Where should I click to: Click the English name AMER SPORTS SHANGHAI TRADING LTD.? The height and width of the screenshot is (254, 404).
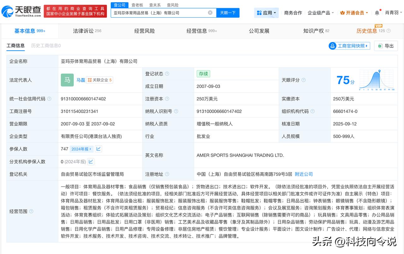point(240,155)
